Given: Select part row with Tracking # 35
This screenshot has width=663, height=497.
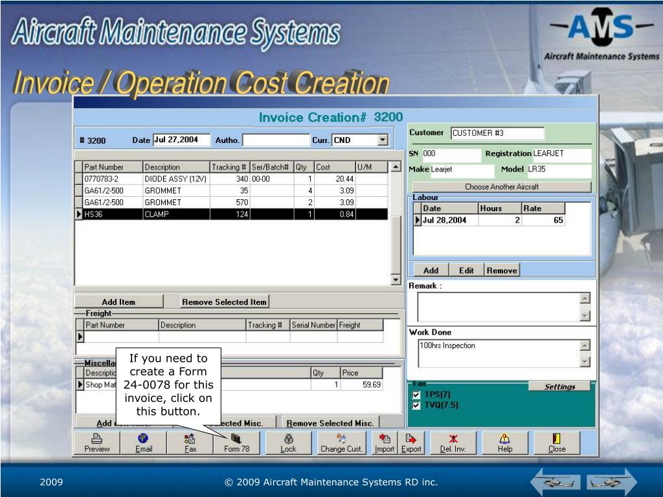Looking at the screenshot, I should point(232,191).
